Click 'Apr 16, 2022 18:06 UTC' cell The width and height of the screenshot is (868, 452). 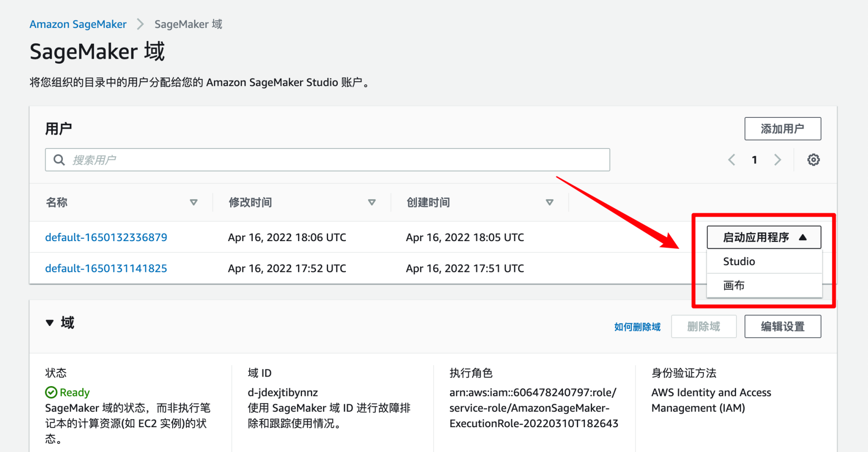coord(287,238)
